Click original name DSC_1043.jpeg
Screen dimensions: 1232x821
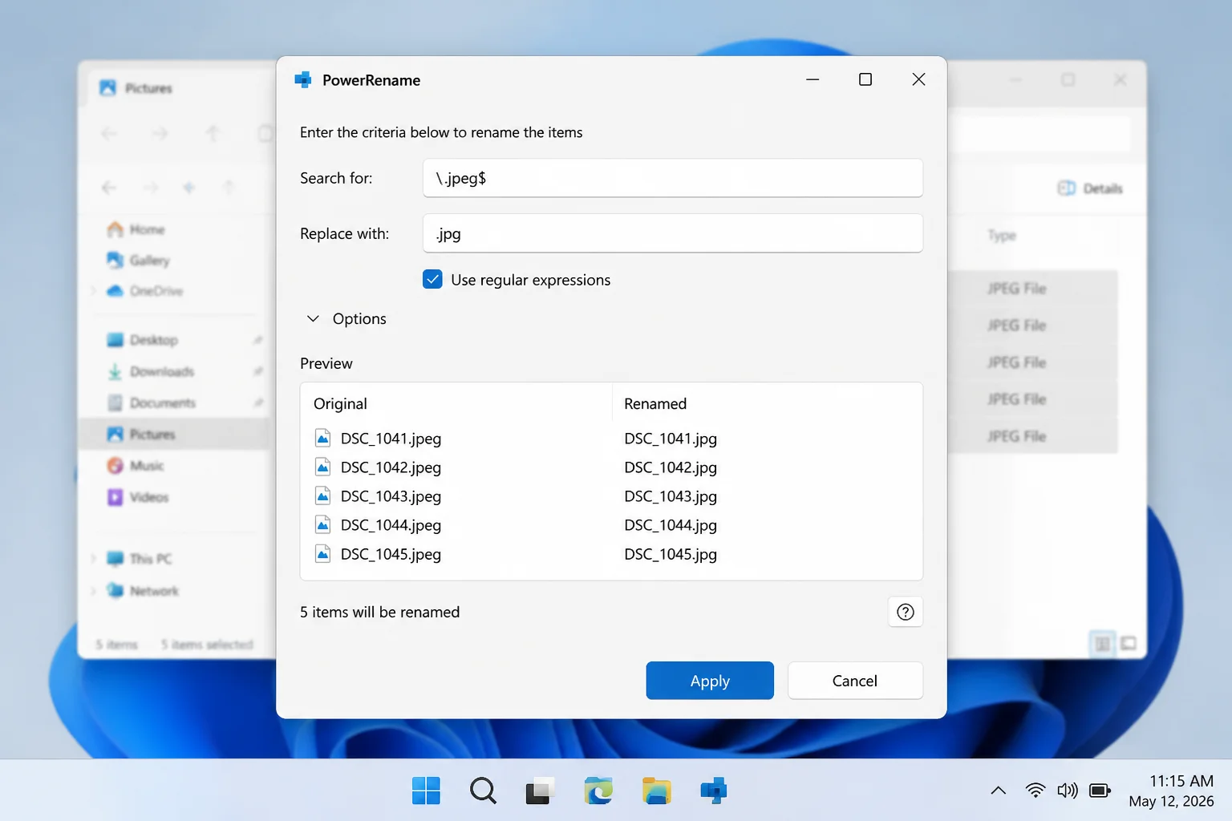click(391, 496)
